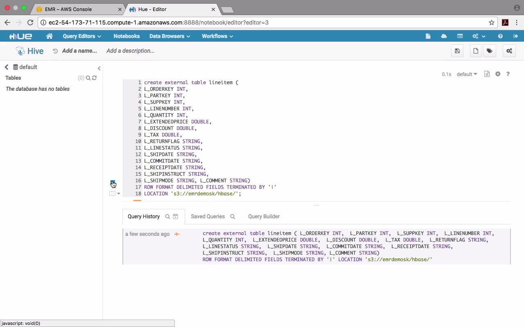Open the Data Browsers dropdown menu
This screenshot has width=524, height=327.
coord(169,36)
